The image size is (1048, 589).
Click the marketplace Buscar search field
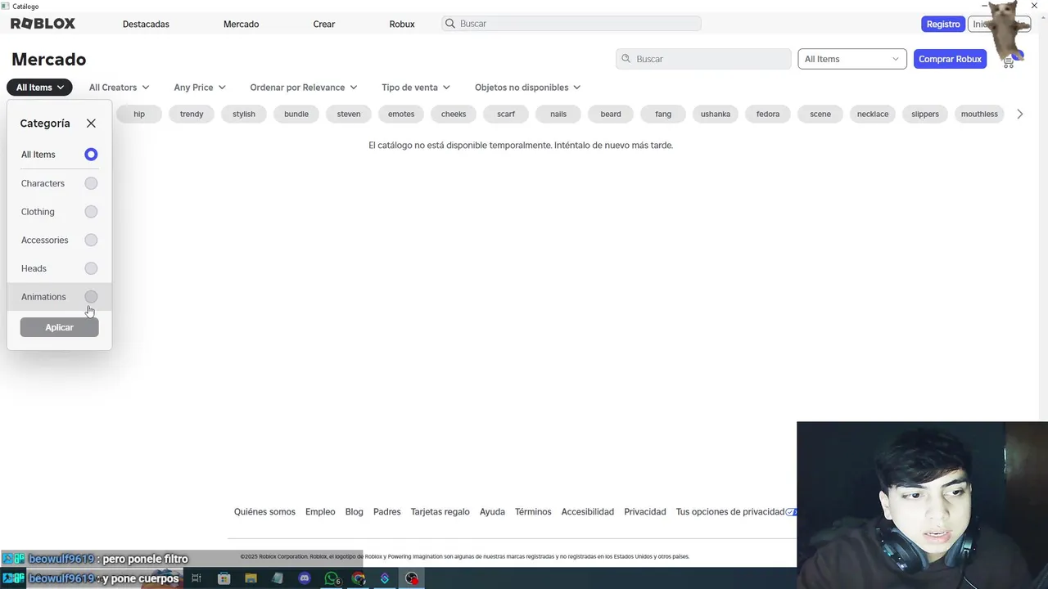pyautogui.click(x=703, y=59)
